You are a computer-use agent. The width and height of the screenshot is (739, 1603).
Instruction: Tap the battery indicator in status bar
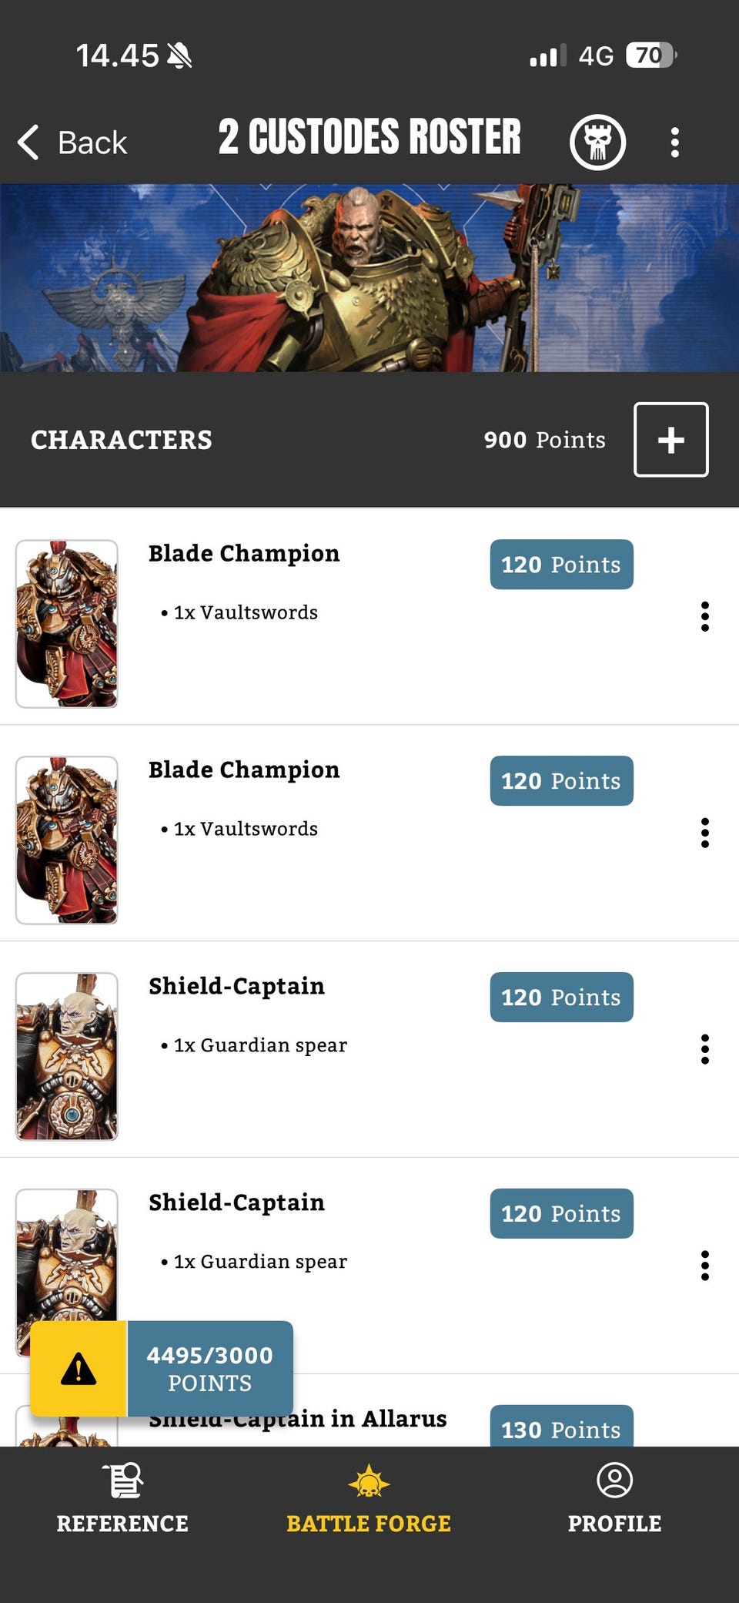pyautogui.click(x=650, y=55)
